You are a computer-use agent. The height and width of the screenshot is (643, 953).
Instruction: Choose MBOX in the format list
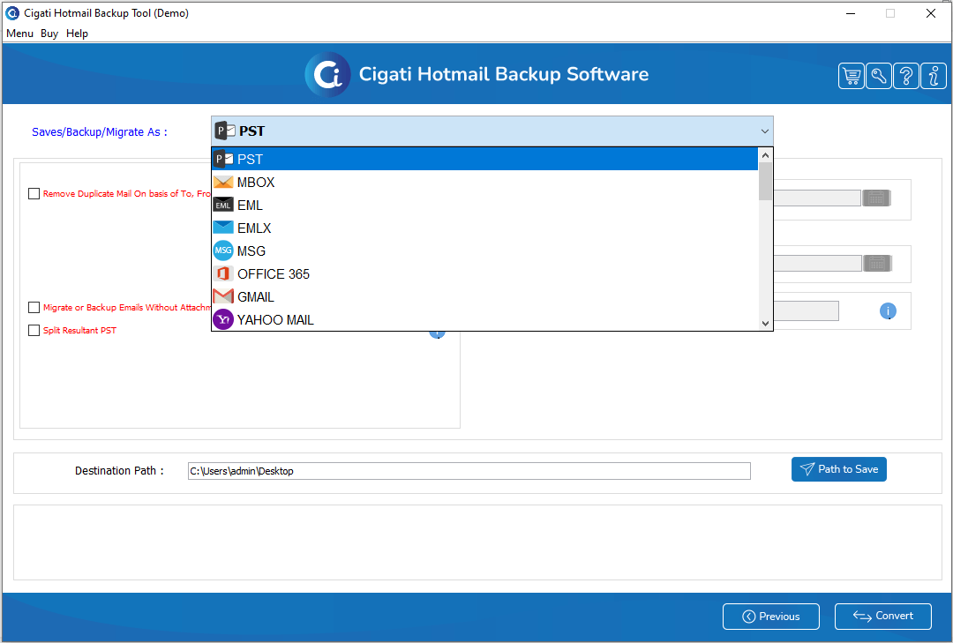tap(485, 183)
